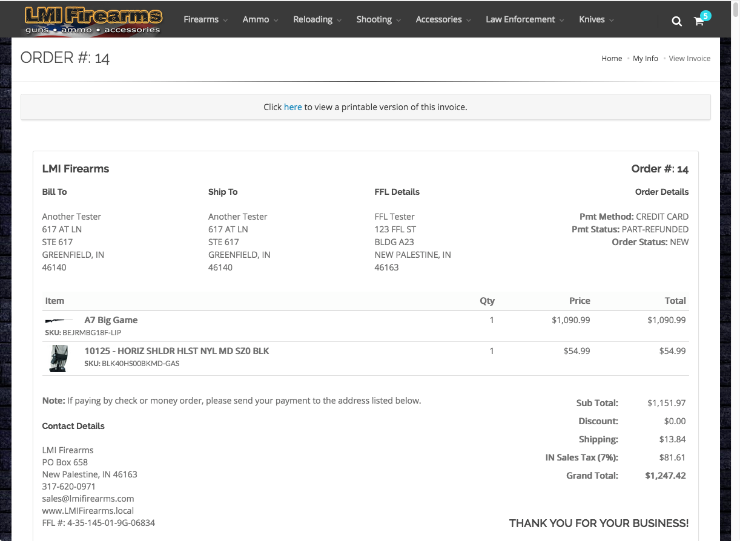This screenshot has height=541, width=740.
Task: Click the Qty column header
Action: pyautogui.click(x=487, y=301)
